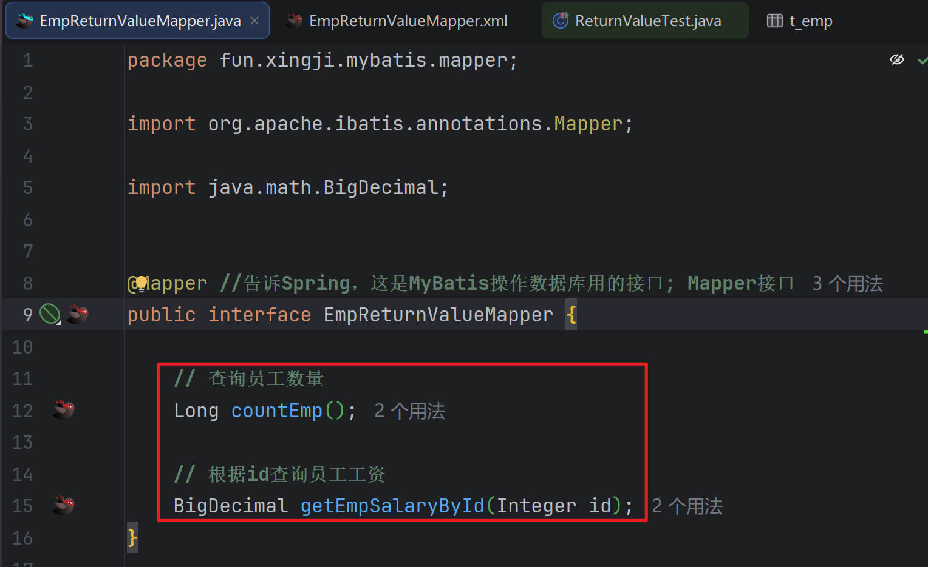Click the '3 个用法' usages hint on line 8
928x567 pixels.
point(847,283)
